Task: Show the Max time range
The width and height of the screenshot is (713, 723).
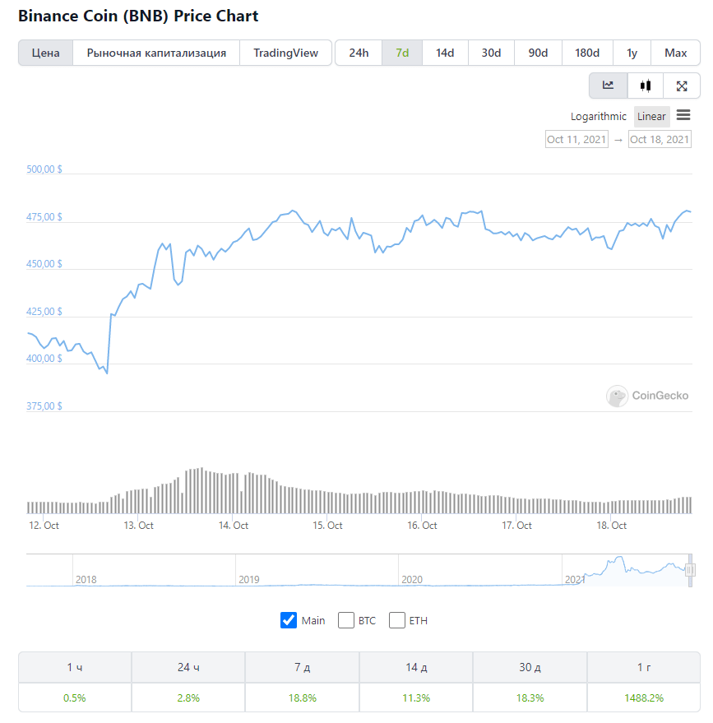Action: 675,53
